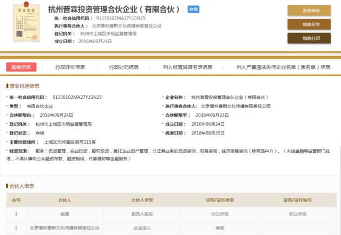Go to the 列入经营异常名录信息 tab
The height and width of the screenshot is (235, 341).
coord(187,67)
